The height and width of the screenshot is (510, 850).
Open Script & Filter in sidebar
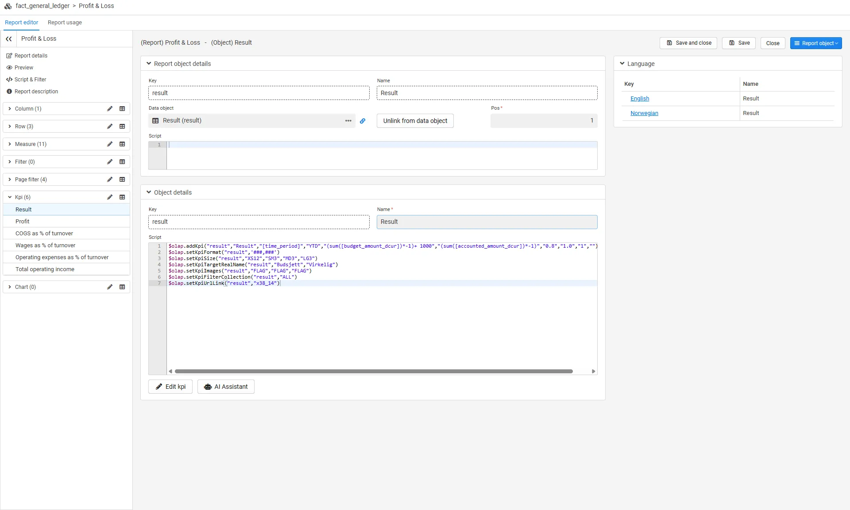(x=27, y=80)
